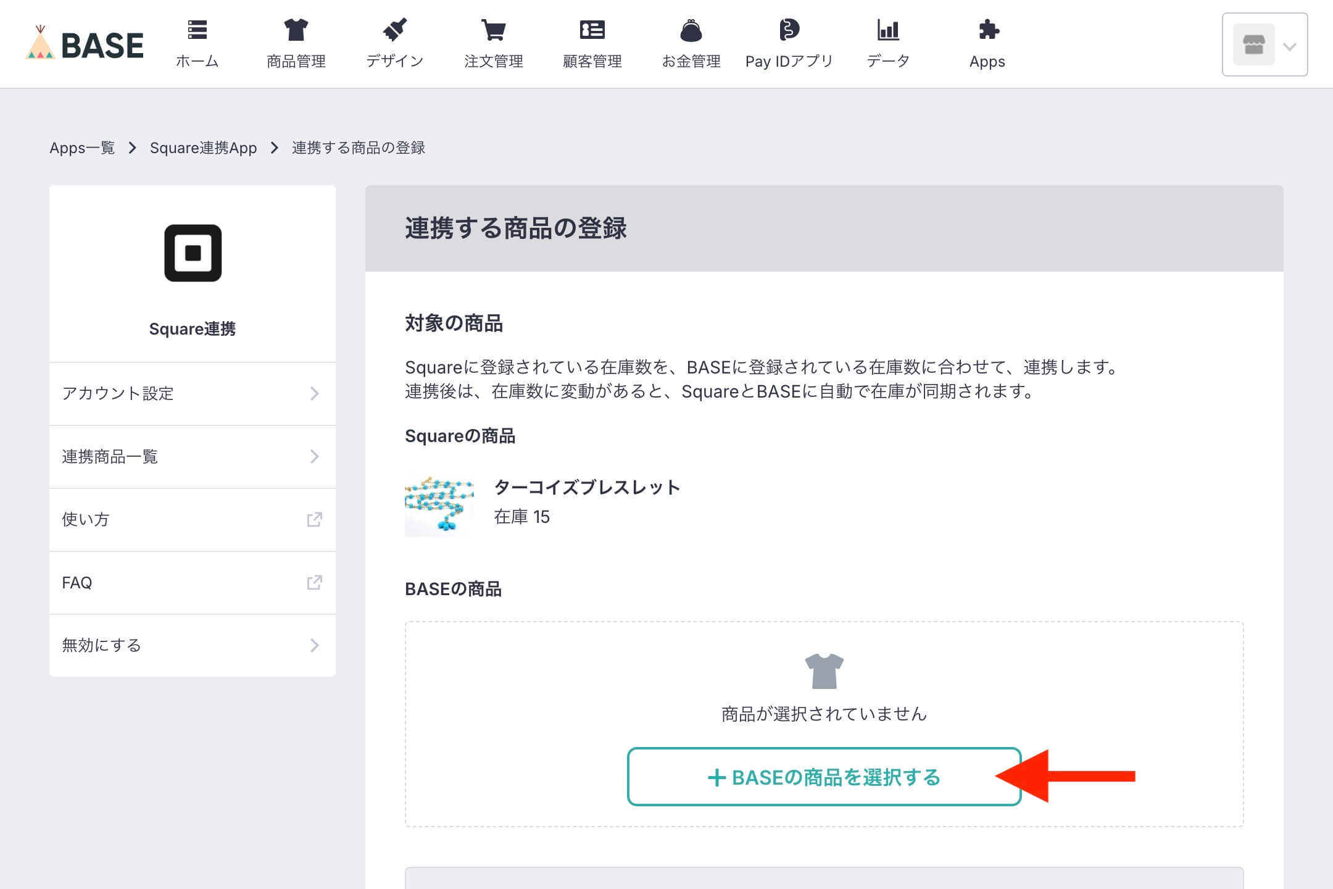Click 対象の商品 heading
This screenshot has width=1333, height=889.
point(454,323)
